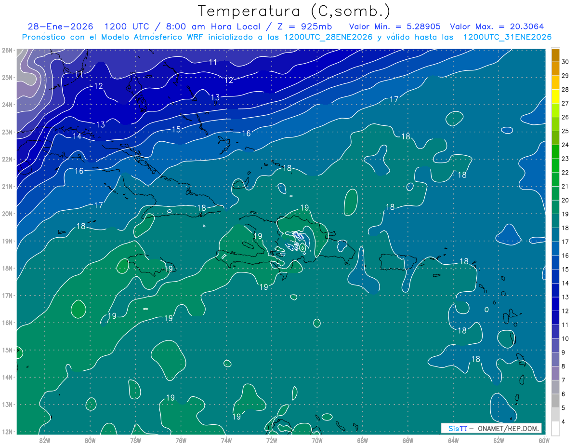Pick the white swatch below color bar 4

(555, 428)
